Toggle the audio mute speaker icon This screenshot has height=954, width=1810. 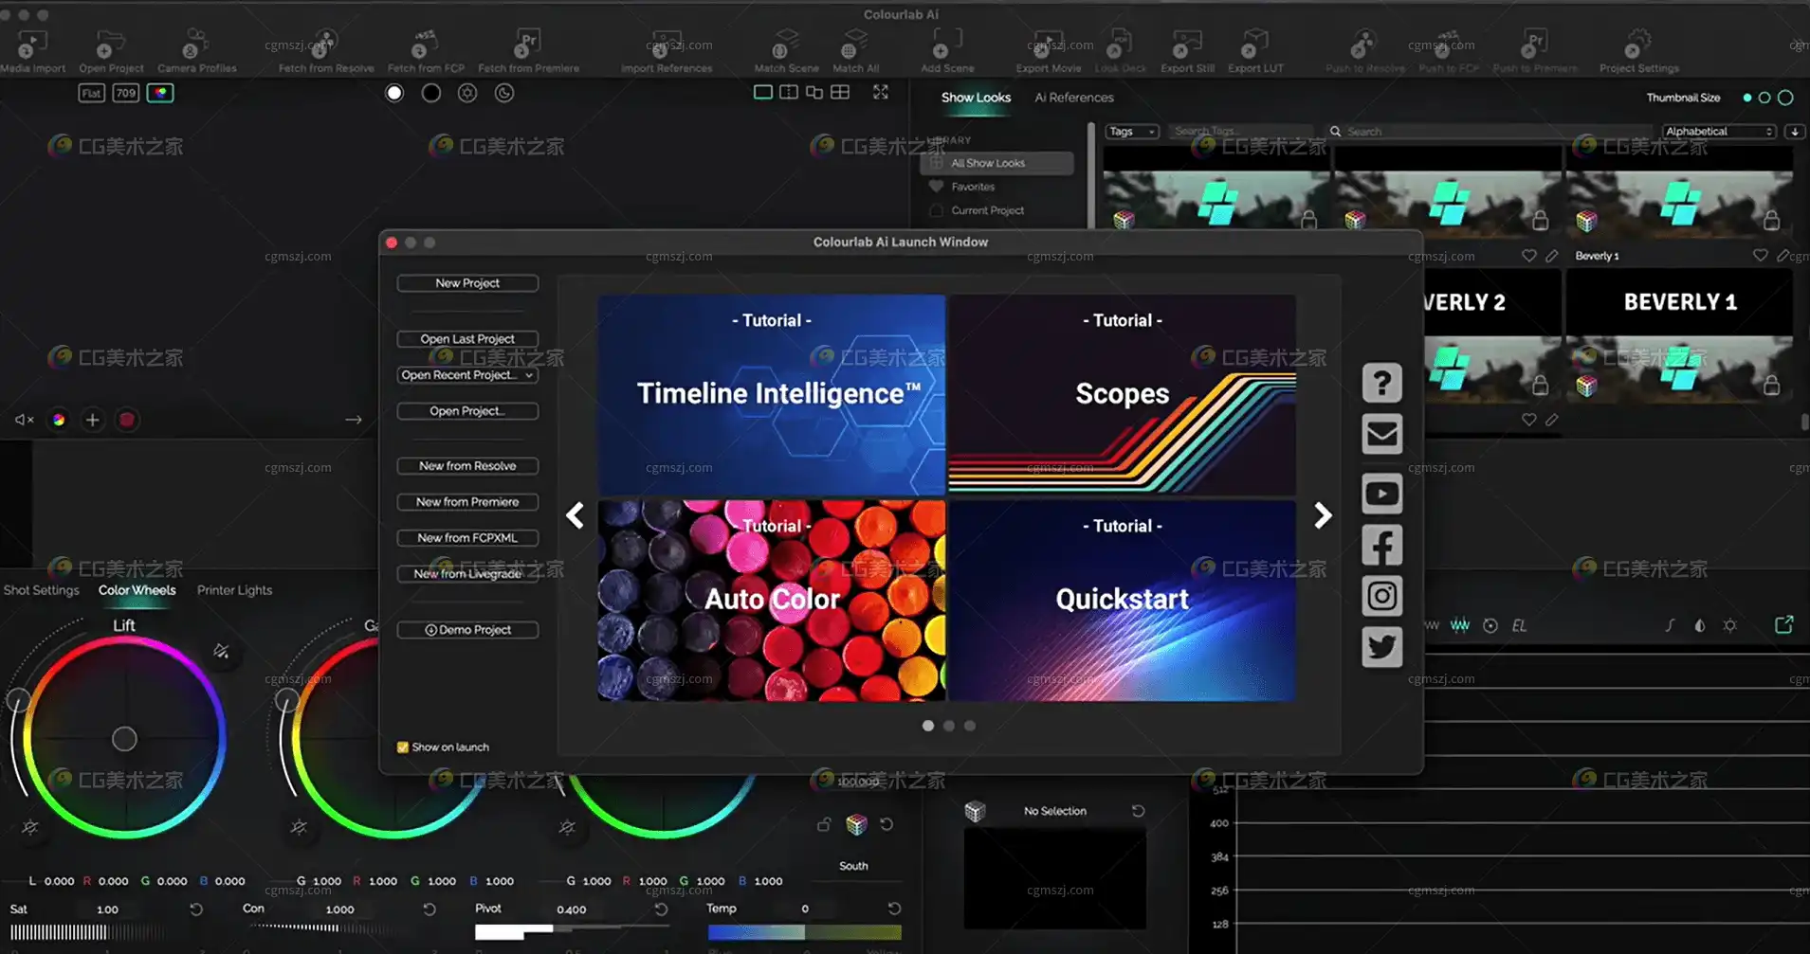[24, 420]
